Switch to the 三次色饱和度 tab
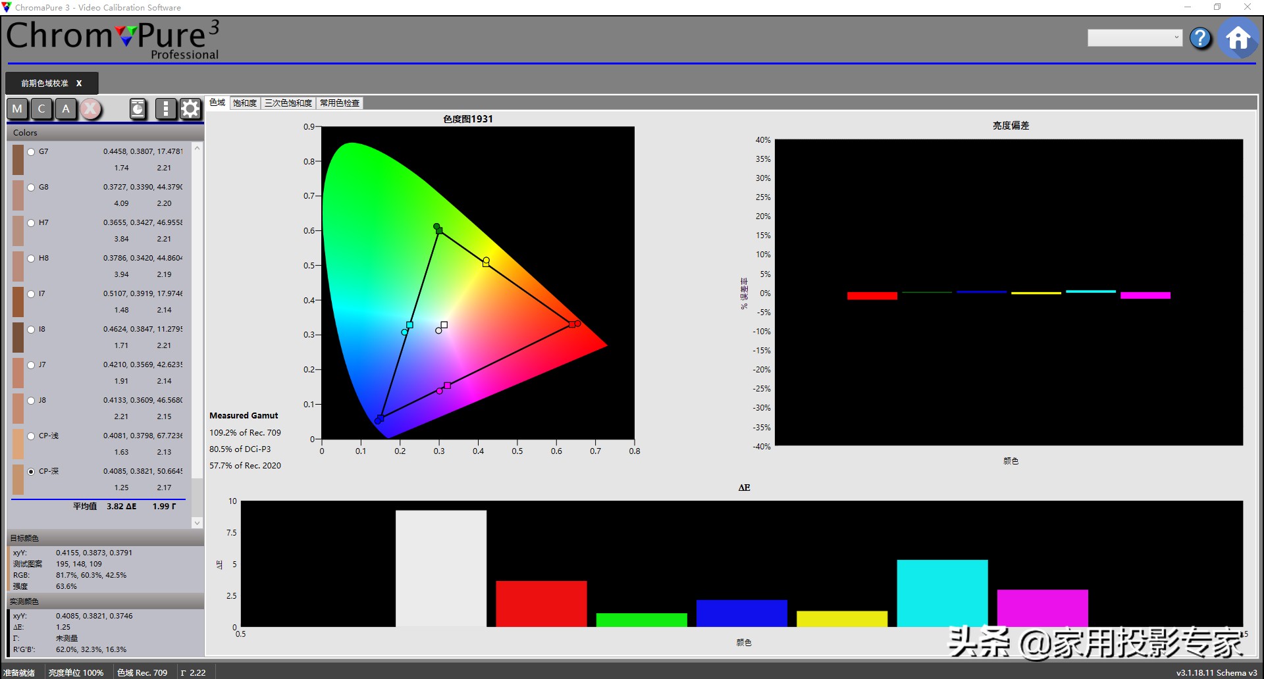Image resolution: width=1264 pixels, height=679 pixels. (x=288, y=103)
